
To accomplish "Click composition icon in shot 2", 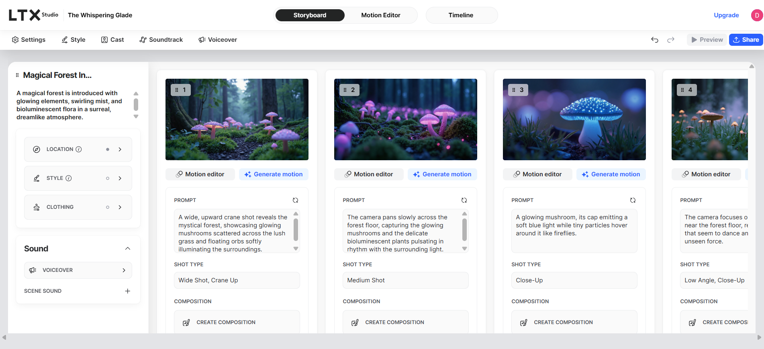I will click(x=355, y=322).
